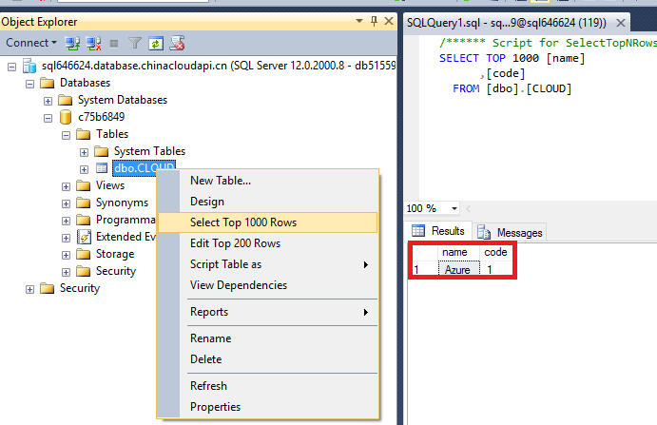Expand the Views folder

pos(66,186)
